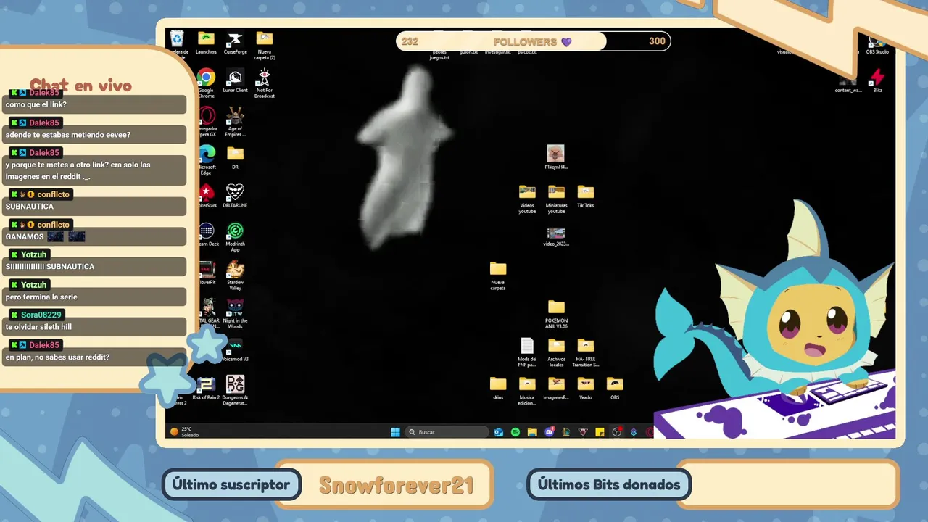Viewport: 928px width, 522px height.
Task: Click chat message 'como que el link?'
Action: pos(36,104)
